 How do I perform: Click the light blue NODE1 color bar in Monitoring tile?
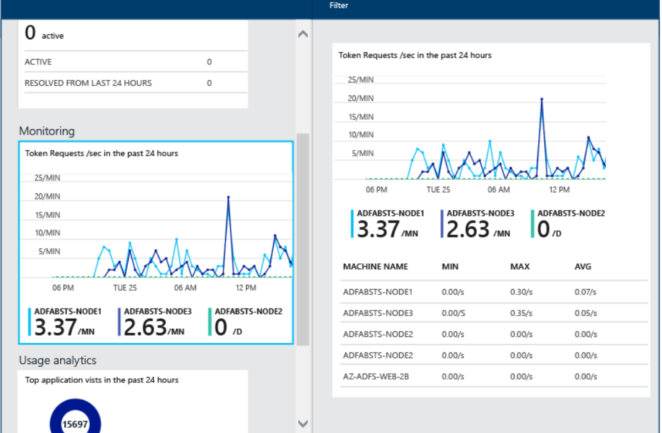click(x=30, y=322)
